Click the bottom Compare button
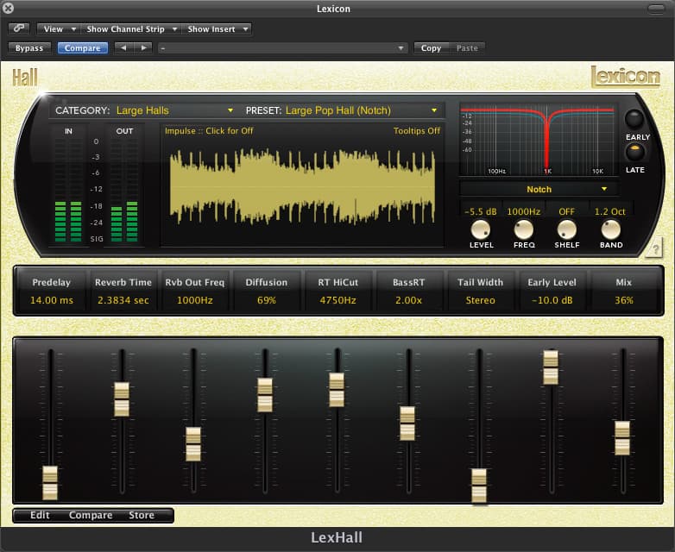Viewport: 675px width, 552px height. 91,515
